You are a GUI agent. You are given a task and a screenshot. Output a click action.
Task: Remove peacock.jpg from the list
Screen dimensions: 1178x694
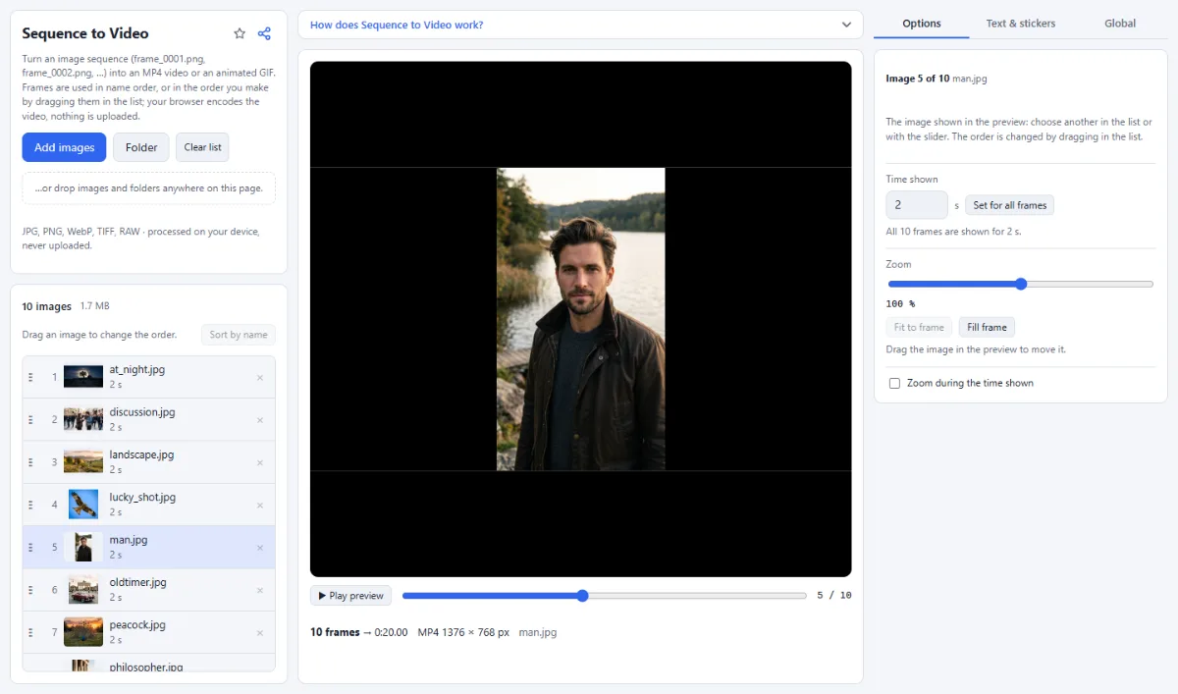point(260,632)
